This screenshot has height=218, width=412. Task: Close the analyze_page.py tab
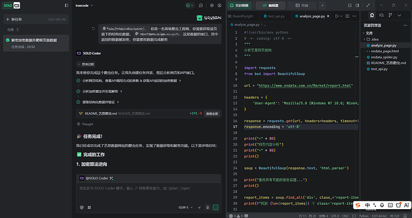click(x=328, y=16)
